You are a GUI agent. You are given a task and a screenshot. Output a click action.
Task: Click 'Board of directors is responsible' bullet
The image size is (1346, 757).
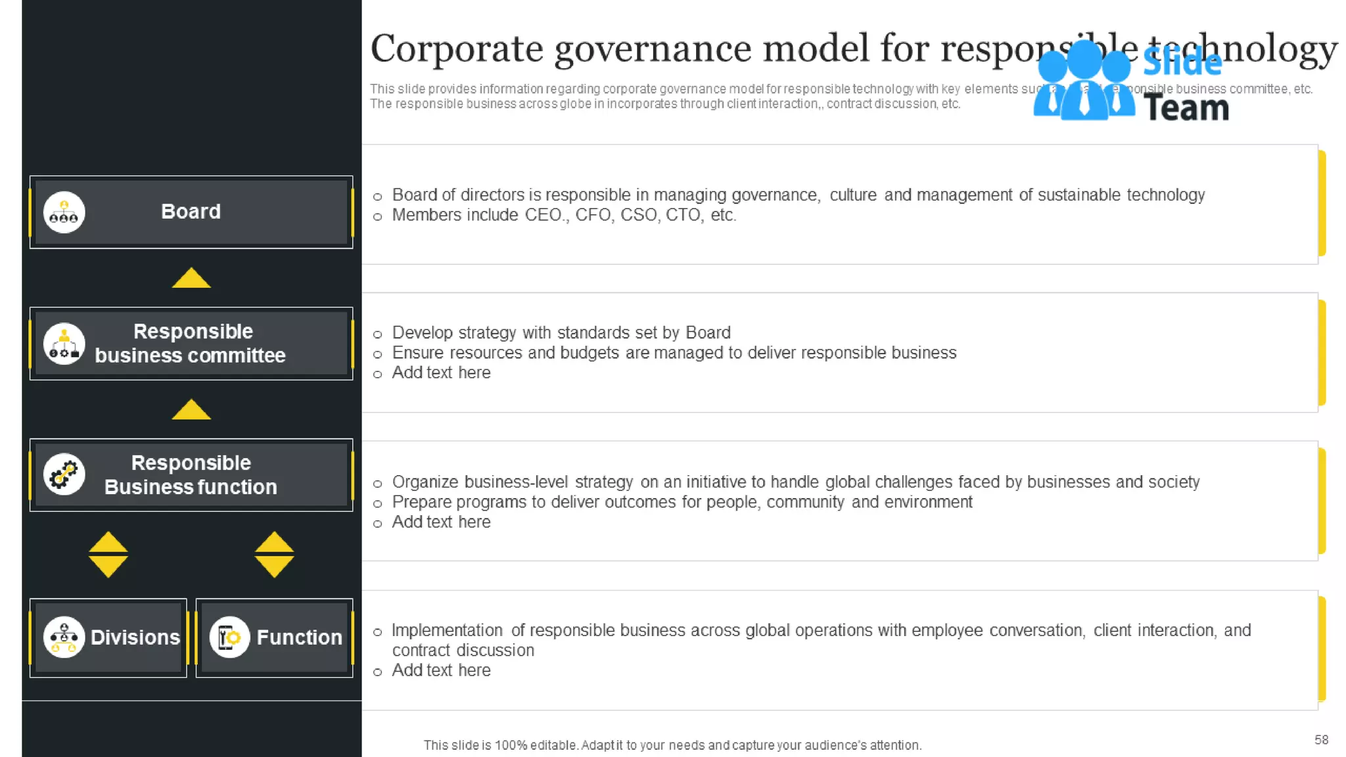798,195
